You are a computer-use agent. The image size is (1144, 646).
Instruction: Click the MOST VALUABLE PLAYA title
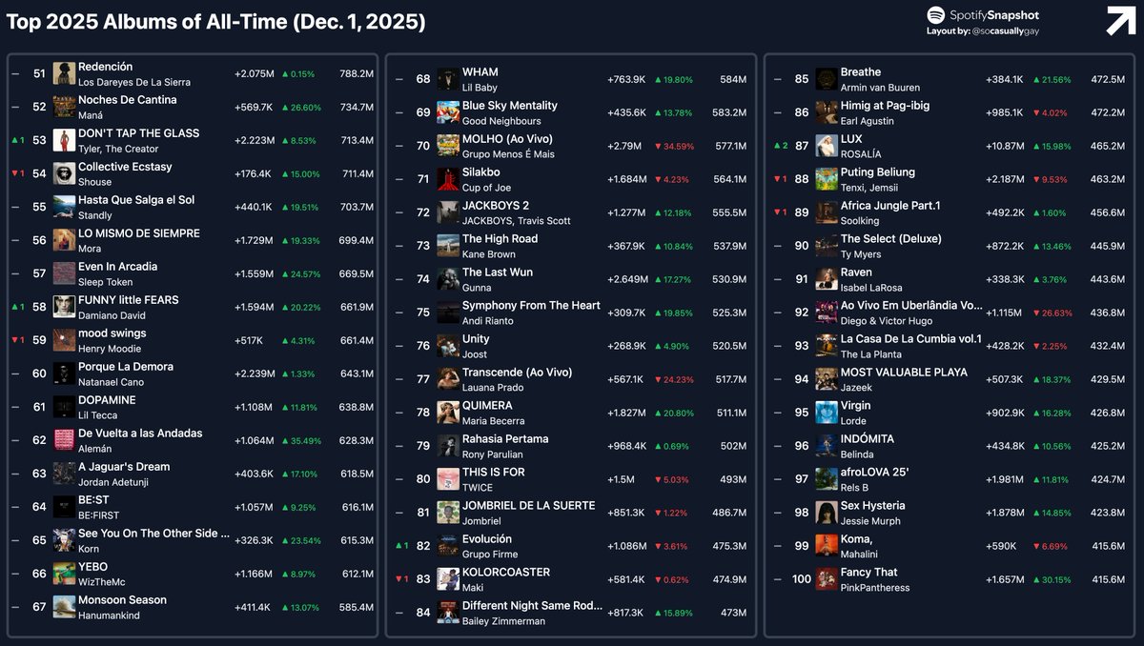click(904, 373)
